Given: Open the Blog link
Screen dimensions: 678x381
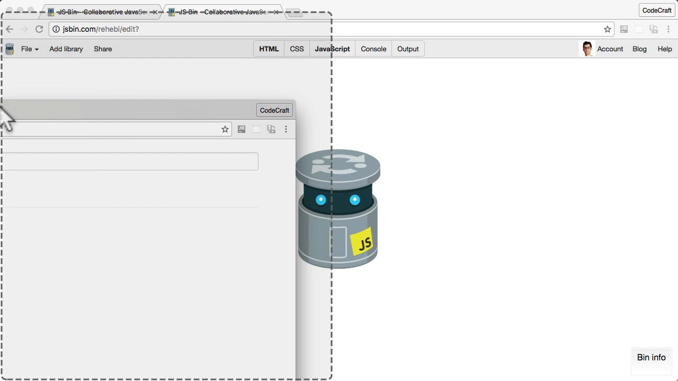Looking at the screenshot, I should point(639,49).
